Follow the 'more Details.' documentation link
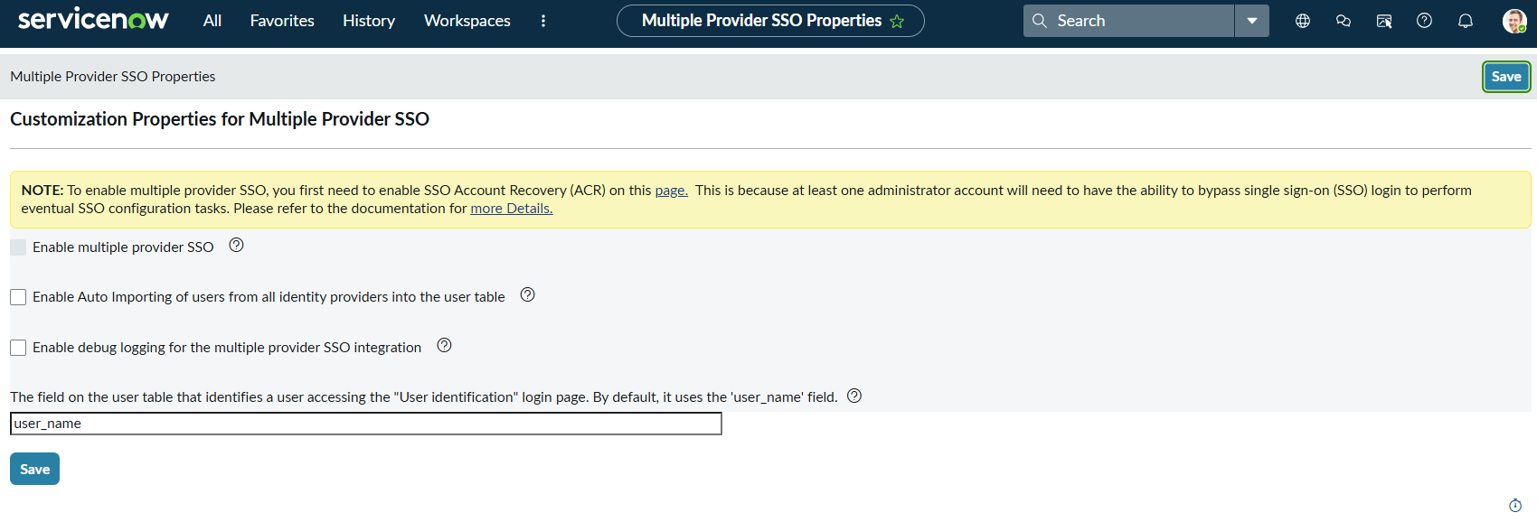The image size is (1537, 522). (x=511, y=209)
